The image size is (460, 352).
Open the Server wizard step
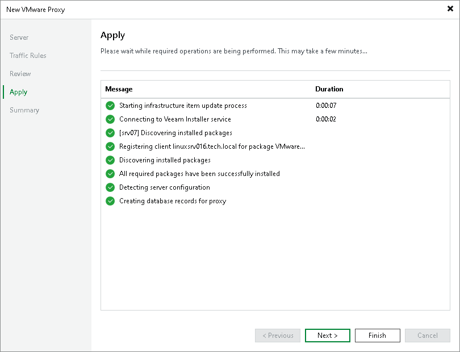(19, 37)
